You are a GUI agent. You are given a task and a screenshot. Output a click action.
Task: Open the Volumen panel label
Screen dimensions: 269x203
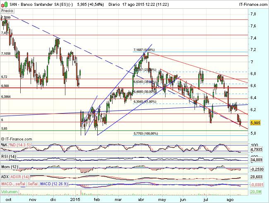click(x=10, y=192)
